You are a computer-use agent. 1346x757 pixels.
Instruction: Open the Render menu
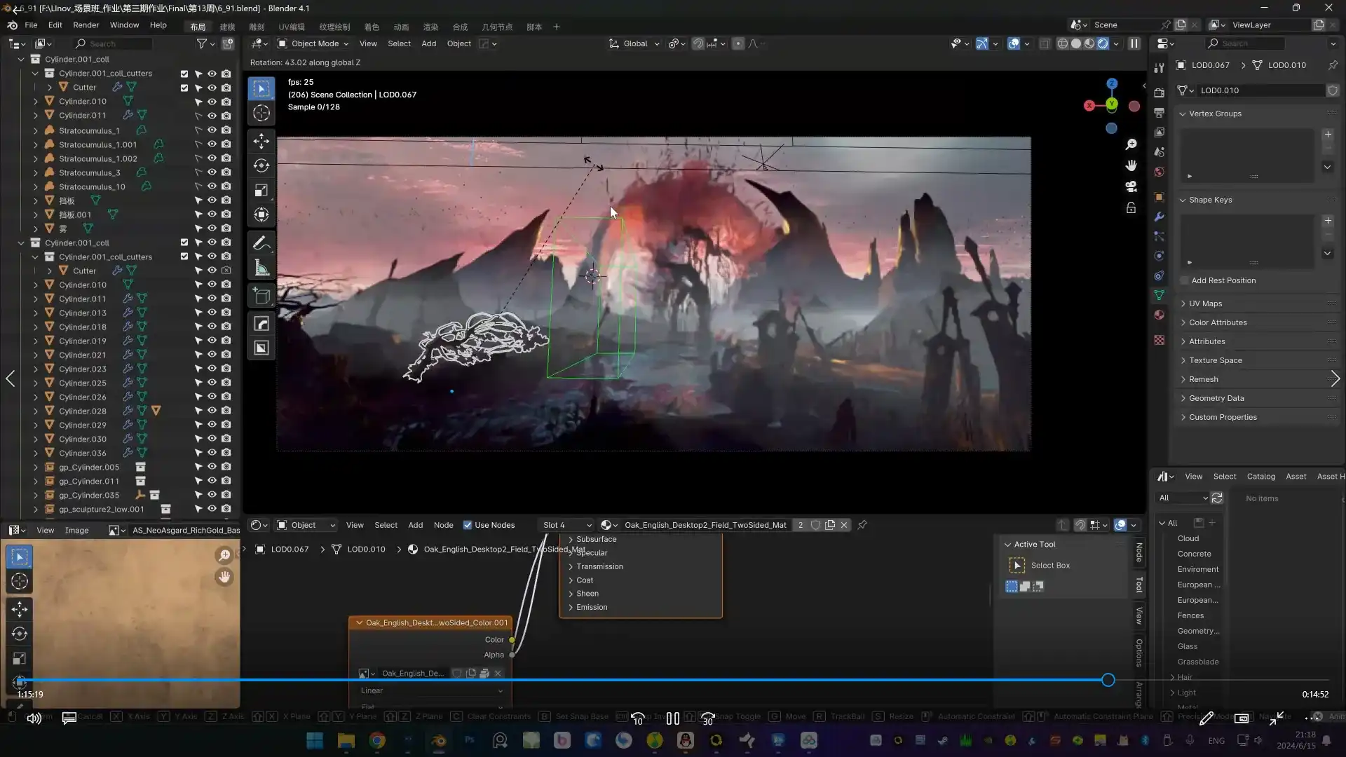(x=86, y=25)
